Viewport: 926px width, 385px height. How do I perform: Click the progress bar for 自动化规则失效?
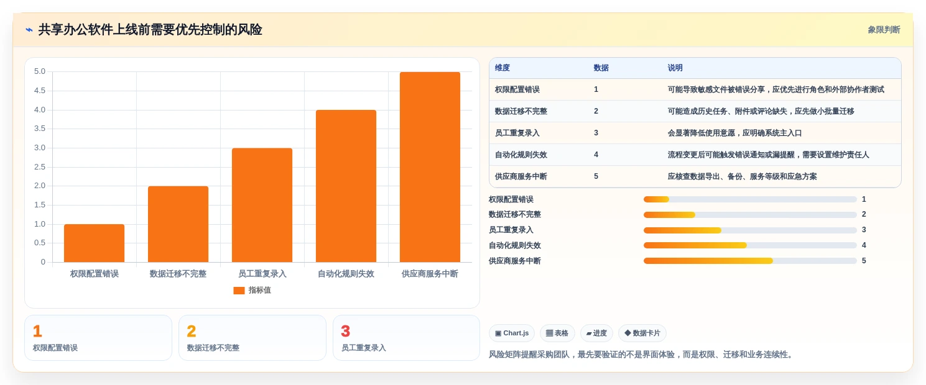[x=750, y=245]
